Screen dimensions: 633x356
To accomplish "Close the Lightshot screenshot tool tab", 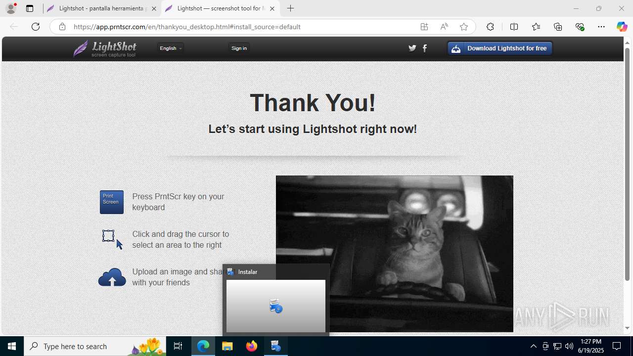I will pos(272,8).
